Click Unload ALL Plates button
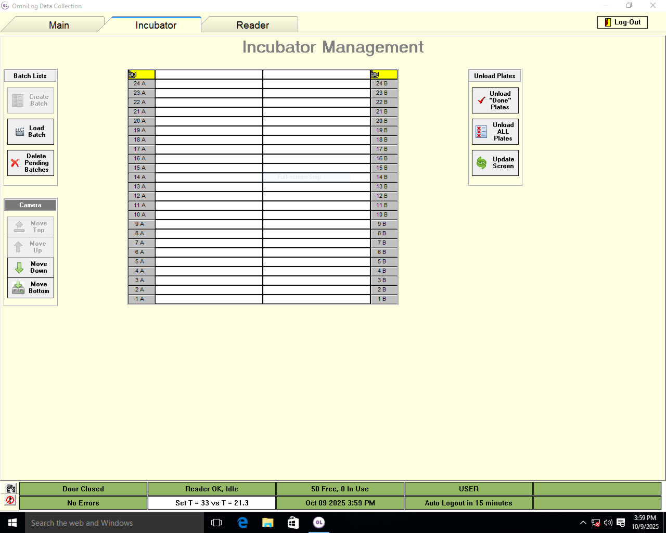The height and width of the screenshot is (533, 666). [495, 132]
